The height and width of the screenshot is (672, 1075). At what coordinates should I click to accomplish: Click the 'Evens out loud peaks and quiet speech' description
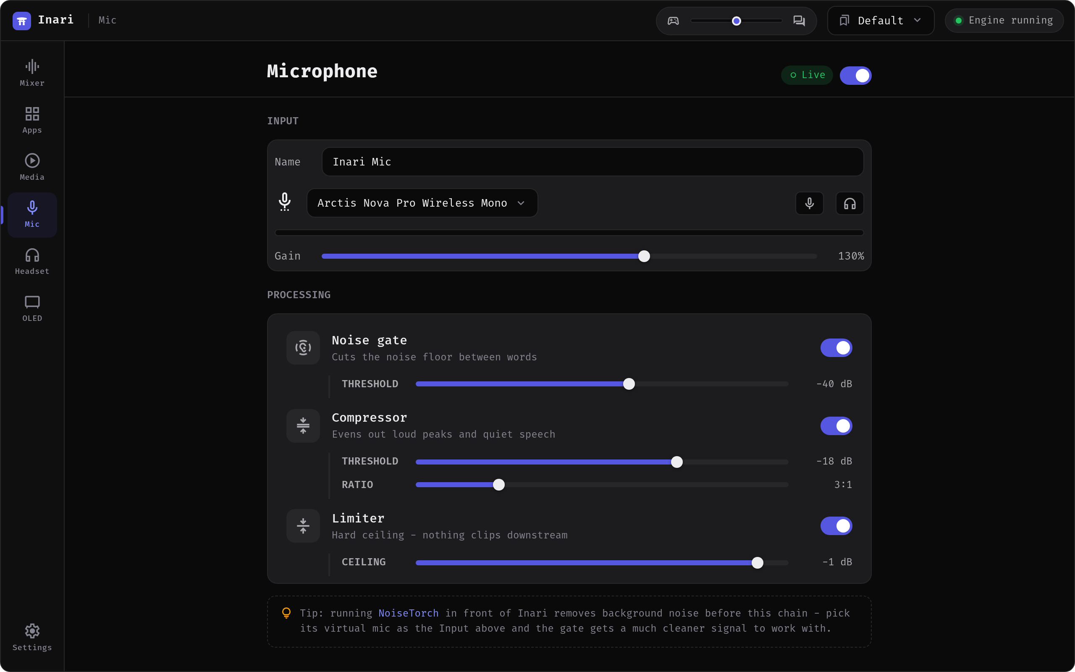click(443, 434)
